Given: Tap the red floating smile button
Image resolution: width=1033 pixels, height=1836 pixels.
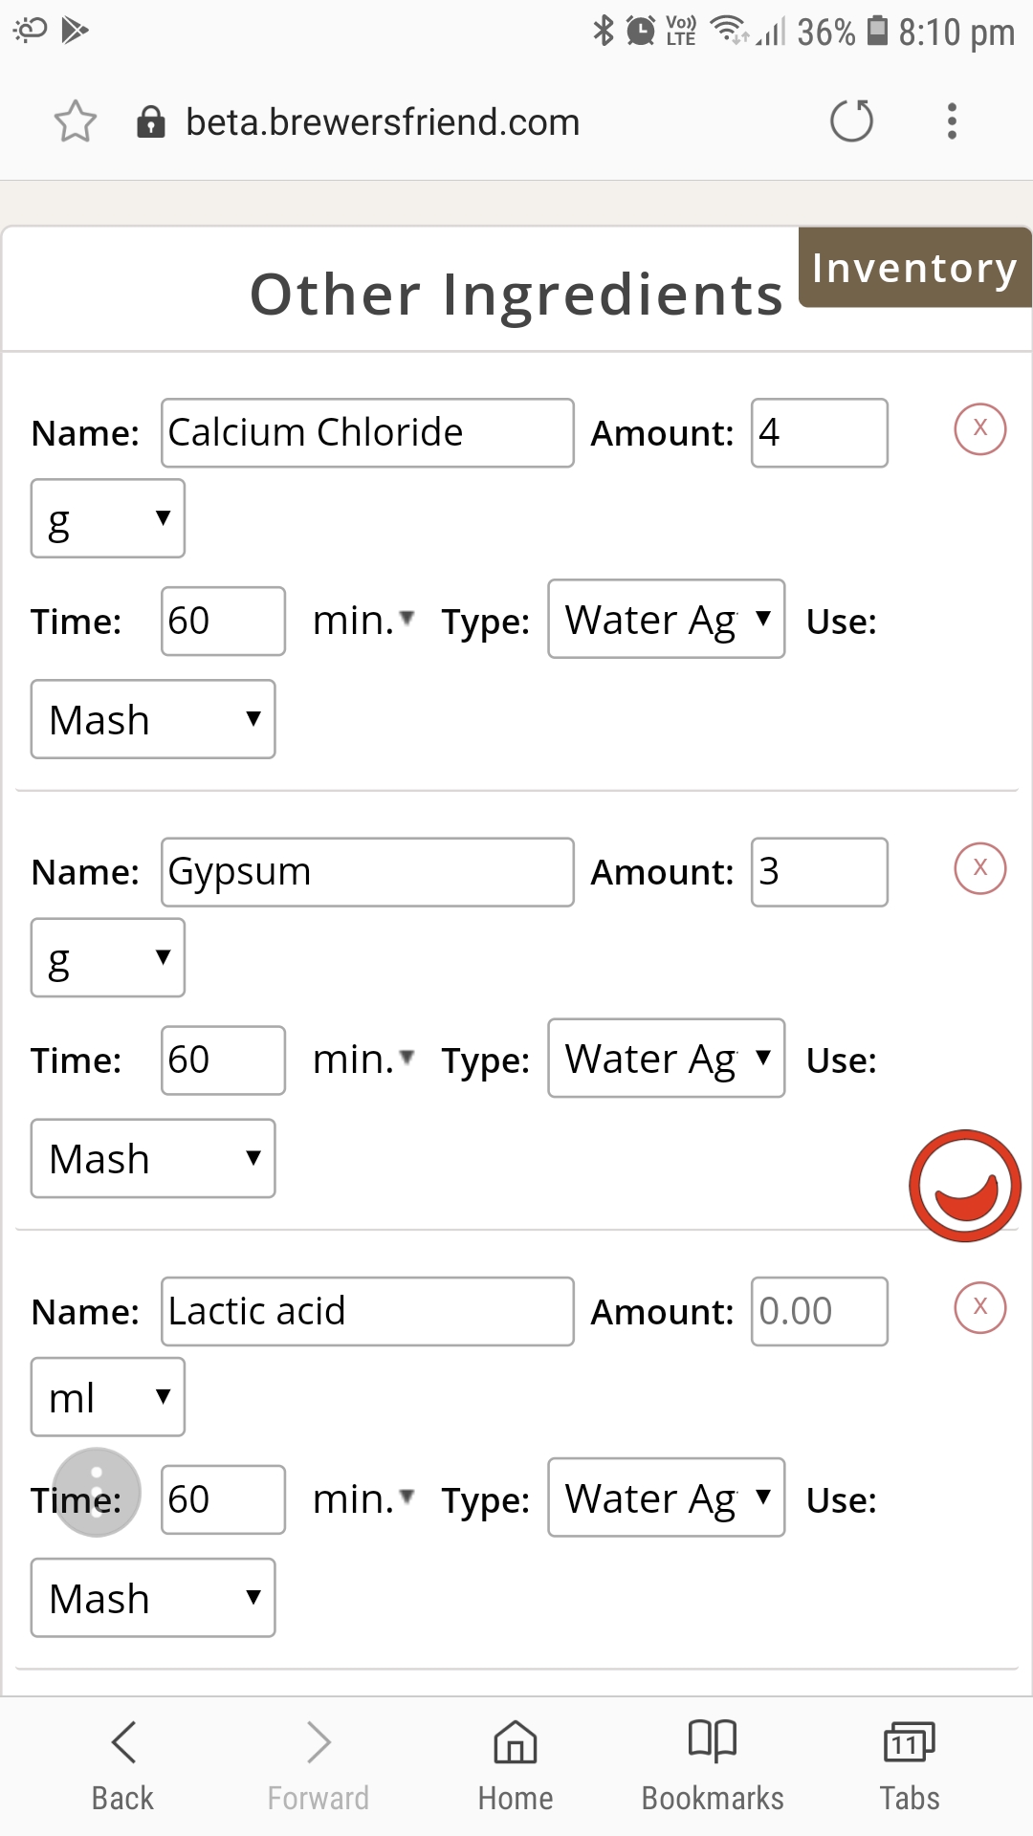Looking at the screenshot, I should pos(965,1186).
